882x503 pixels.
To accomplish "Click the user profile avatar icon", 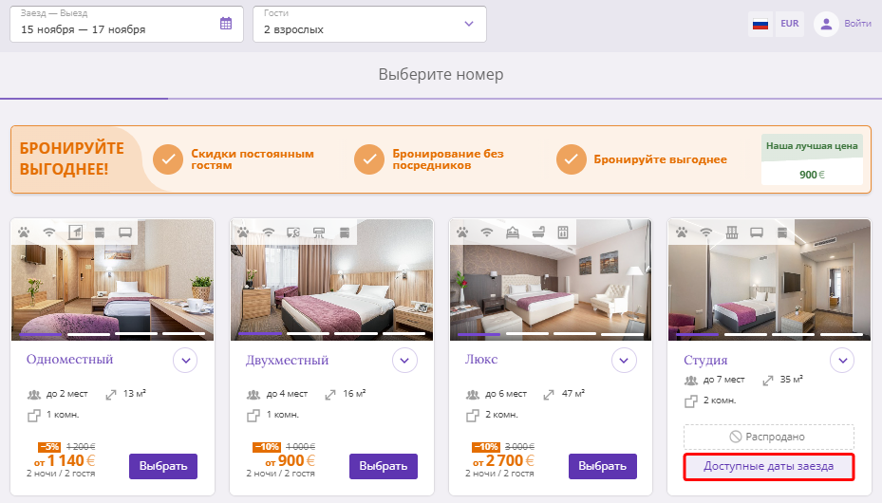I will (826, 24).
